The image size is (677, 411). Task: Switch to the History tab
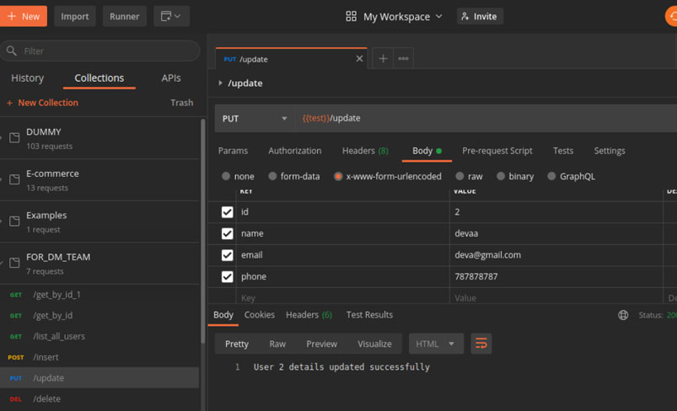[27, 78]
